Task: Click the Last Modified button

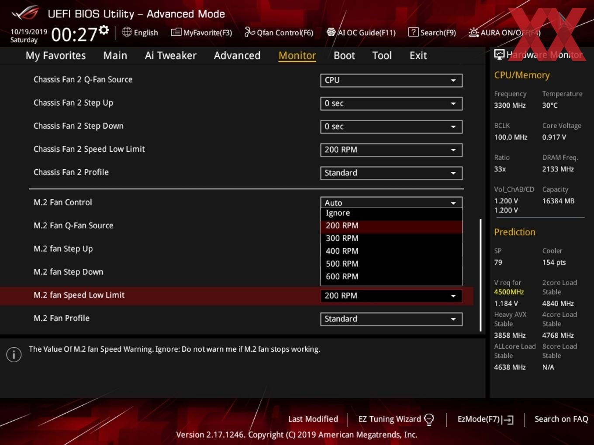Action: (313, 419)
